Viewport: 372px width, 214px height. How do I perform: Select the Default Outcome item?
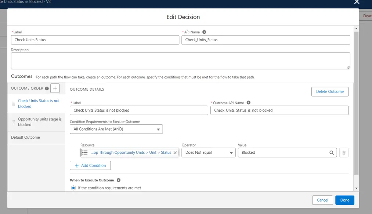tap(25, 137)
